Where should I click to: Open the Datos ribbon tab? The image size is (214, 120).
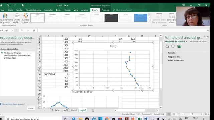pos(59,10)
